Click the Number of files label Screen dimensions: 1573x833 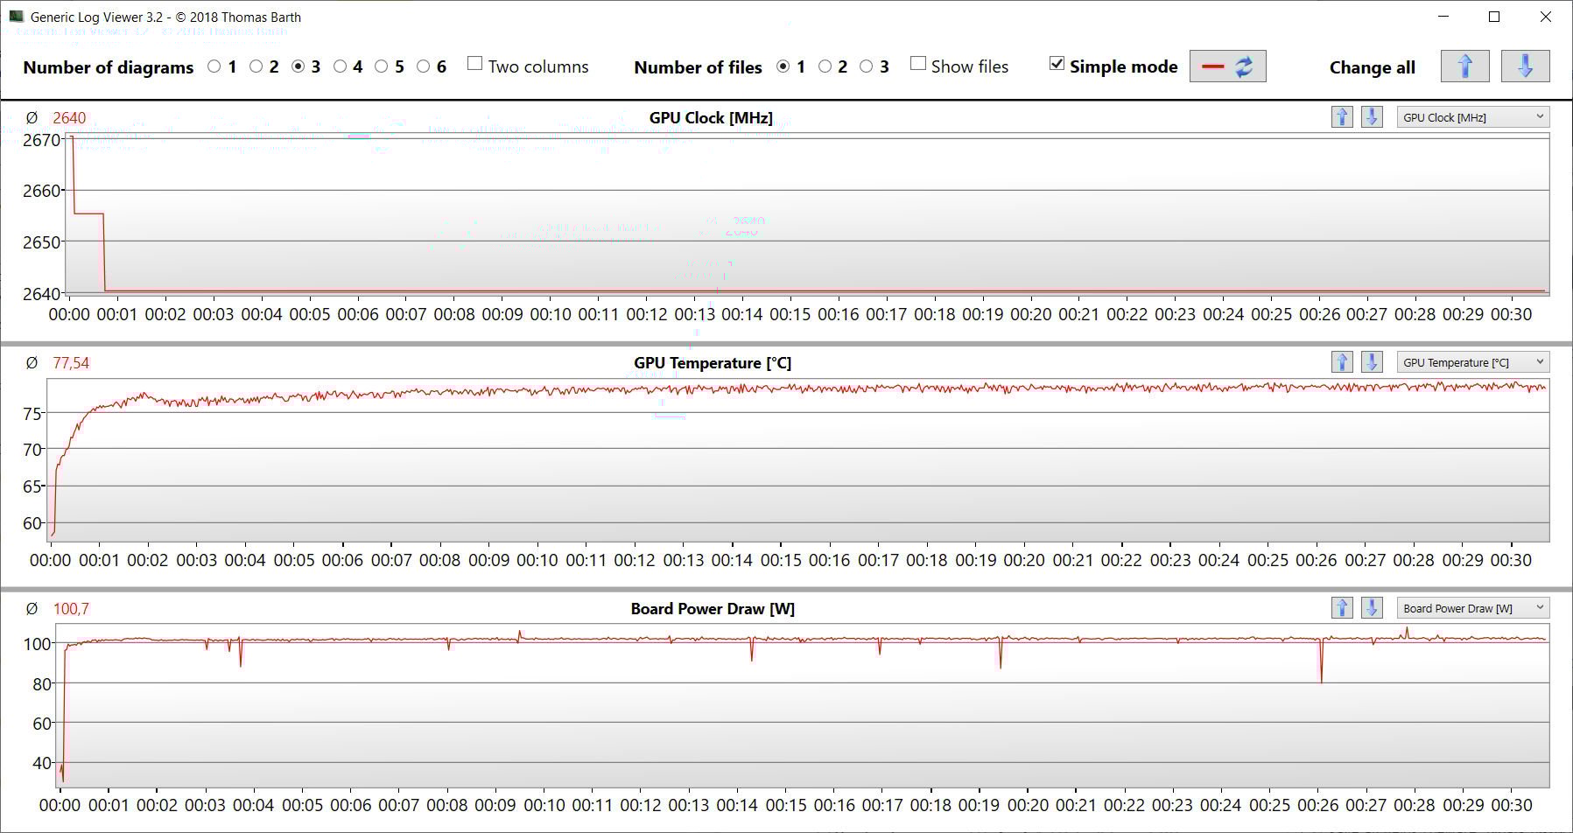point(698,67)
